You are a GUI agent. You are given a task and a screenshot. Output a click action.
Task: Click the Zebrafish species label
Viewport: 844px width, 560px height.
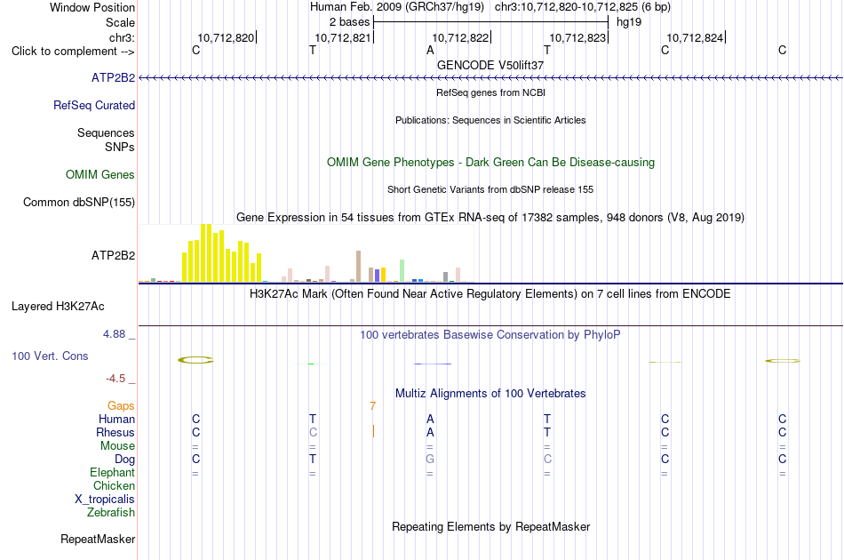111,512
